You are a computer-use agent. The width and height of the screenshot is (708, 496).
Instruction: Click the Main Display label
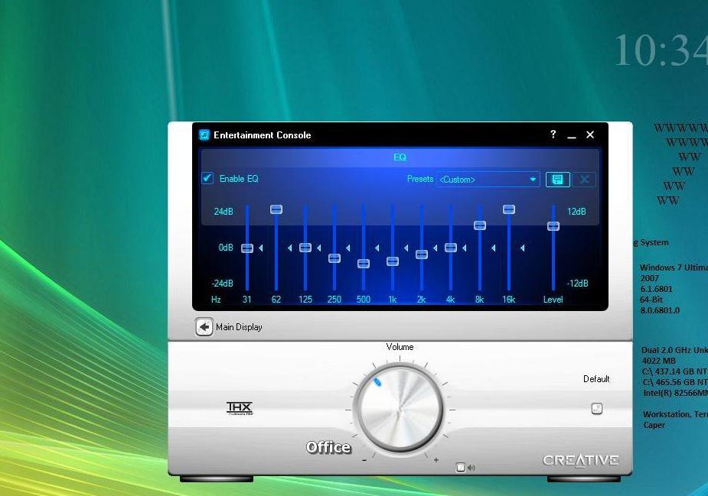pos(239,327)
